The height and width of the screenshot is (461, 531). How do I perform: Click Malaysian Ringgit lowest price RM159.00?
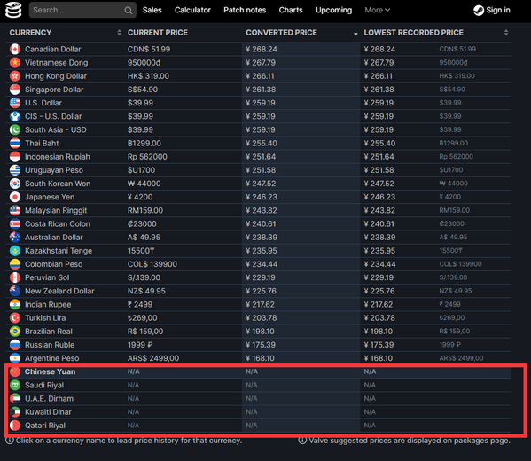(x=455, y=210)
